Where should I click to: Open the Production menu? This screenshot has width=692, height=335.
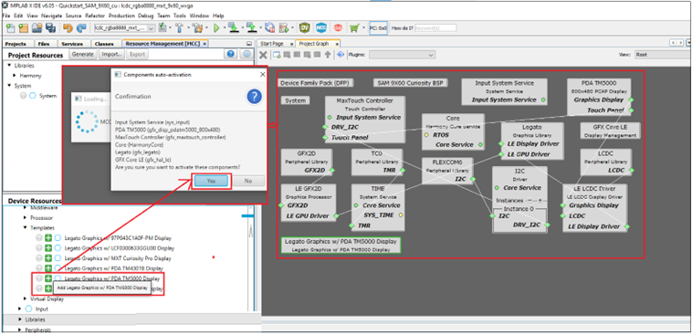point(121,16)
